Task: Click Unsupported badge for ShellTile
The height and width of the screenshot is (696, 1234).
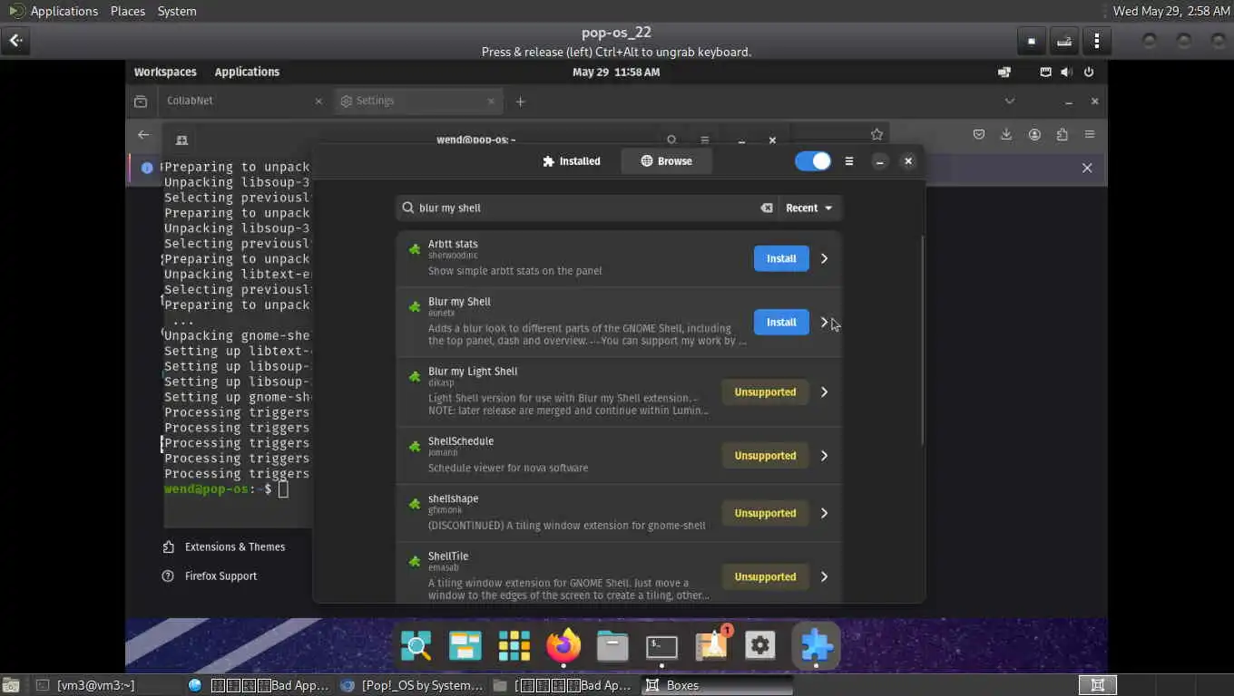Action: pos(765,576)
